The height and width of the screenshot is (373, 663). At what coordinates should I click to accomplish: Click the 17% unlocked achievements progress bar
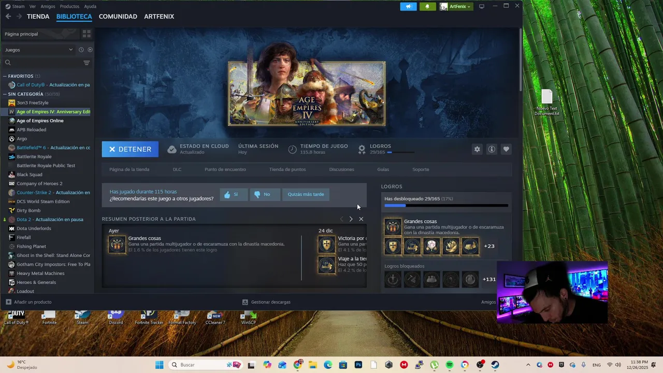click(x=446, y=206)
